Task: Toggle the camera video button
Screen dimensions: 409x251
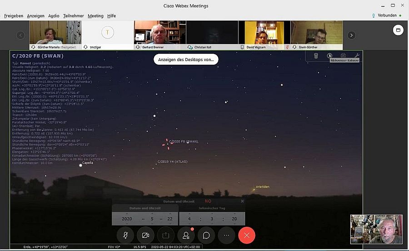Action: (145, 235)
